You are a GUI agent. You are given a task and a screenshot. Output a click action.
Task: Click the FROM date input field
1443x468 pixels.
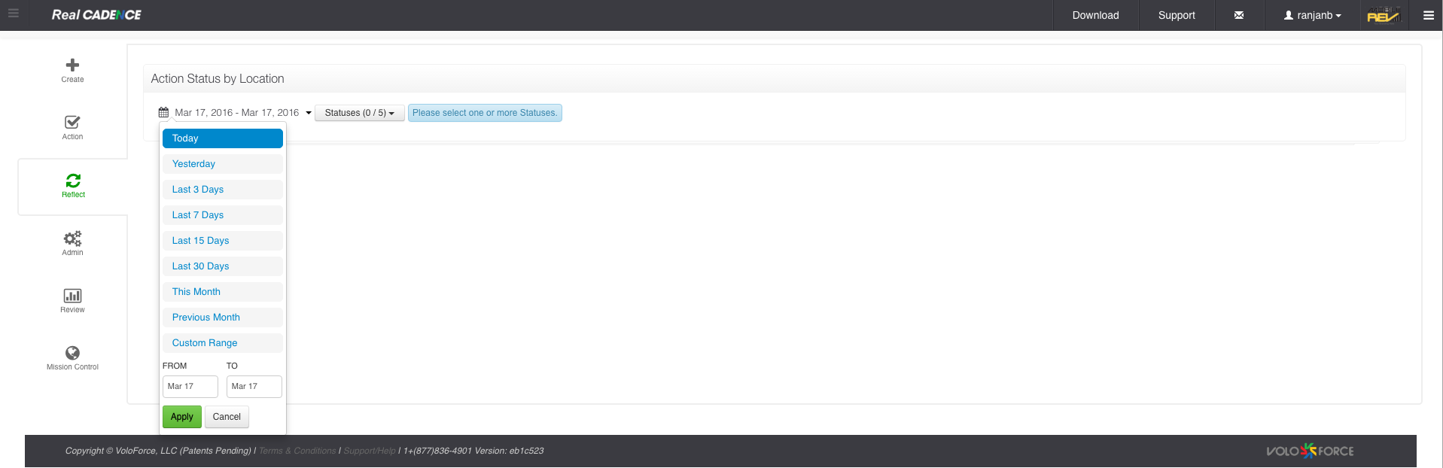point(190,387)
